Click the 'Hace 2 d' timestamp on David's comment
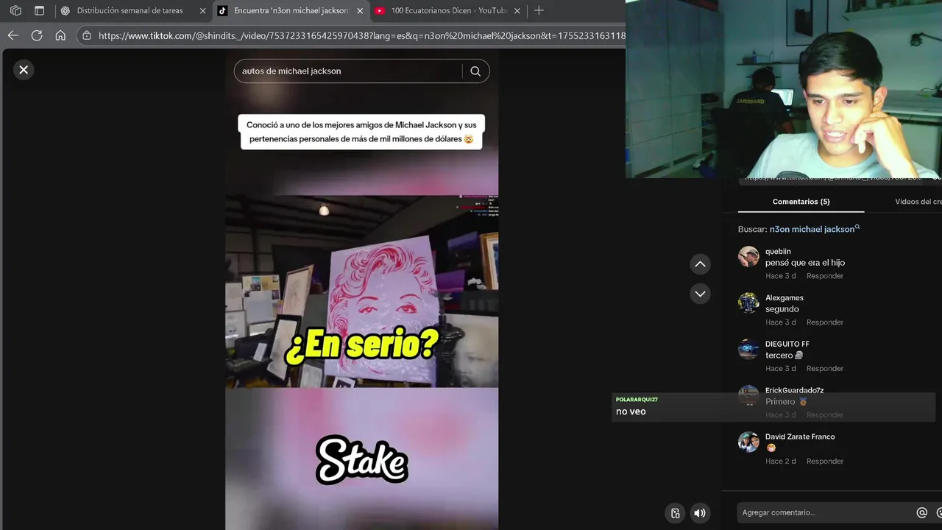This screenshot has height=530, width=942. pyautogui.click(x=781, y=462)
